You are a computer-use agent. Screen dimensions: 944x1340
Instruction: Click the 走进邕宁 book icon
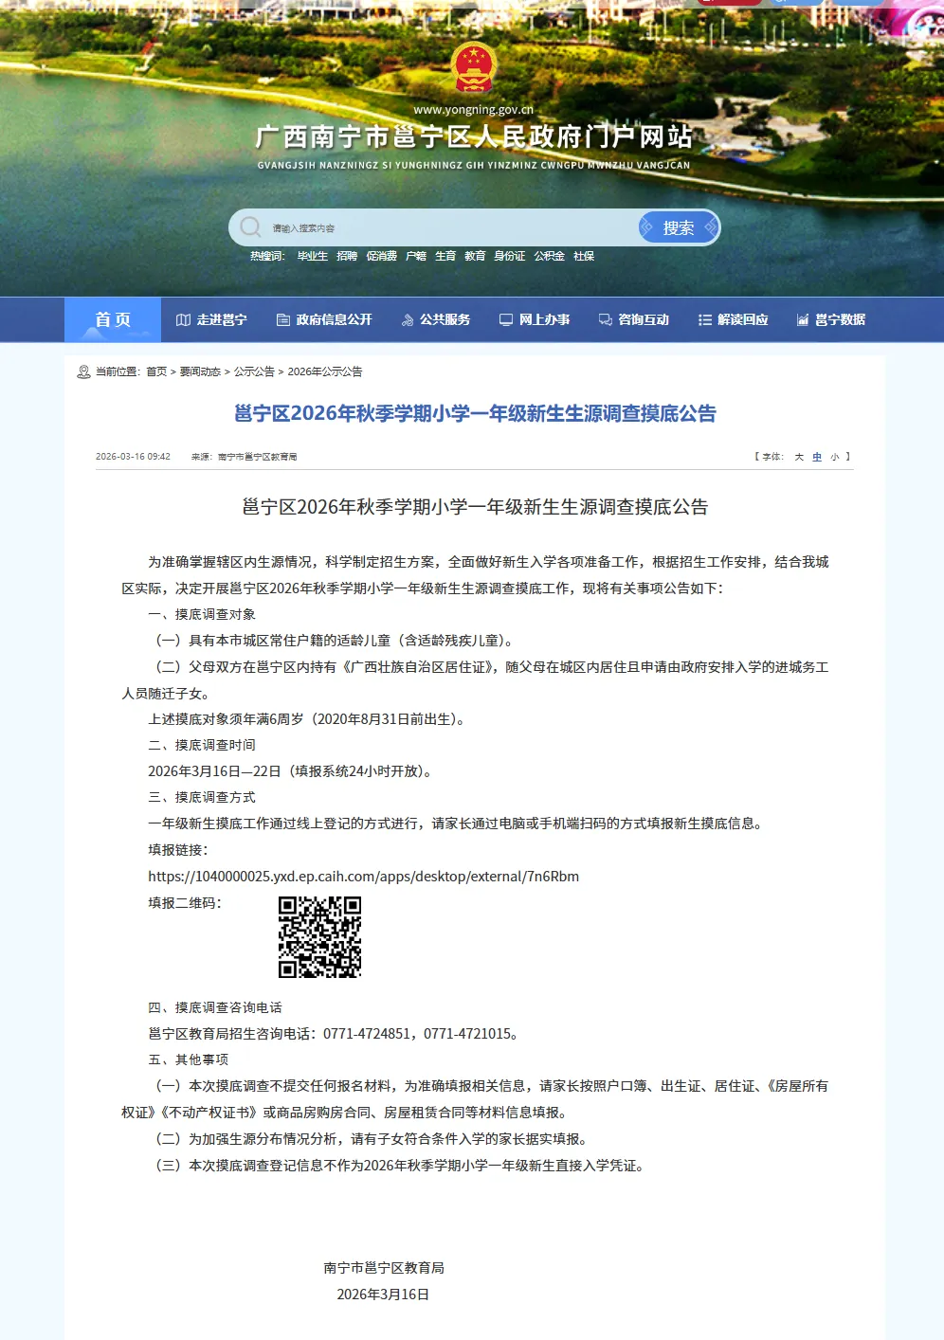(x=184, y=320)
